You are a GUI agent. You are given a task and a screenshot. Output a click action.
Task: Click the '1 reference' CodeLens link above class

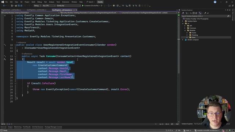pos(21,43)
